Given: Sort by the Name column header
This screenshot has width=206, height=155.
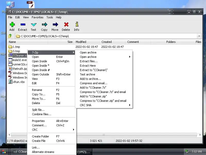Looking at the screenshot, I should tap(27, 42).
